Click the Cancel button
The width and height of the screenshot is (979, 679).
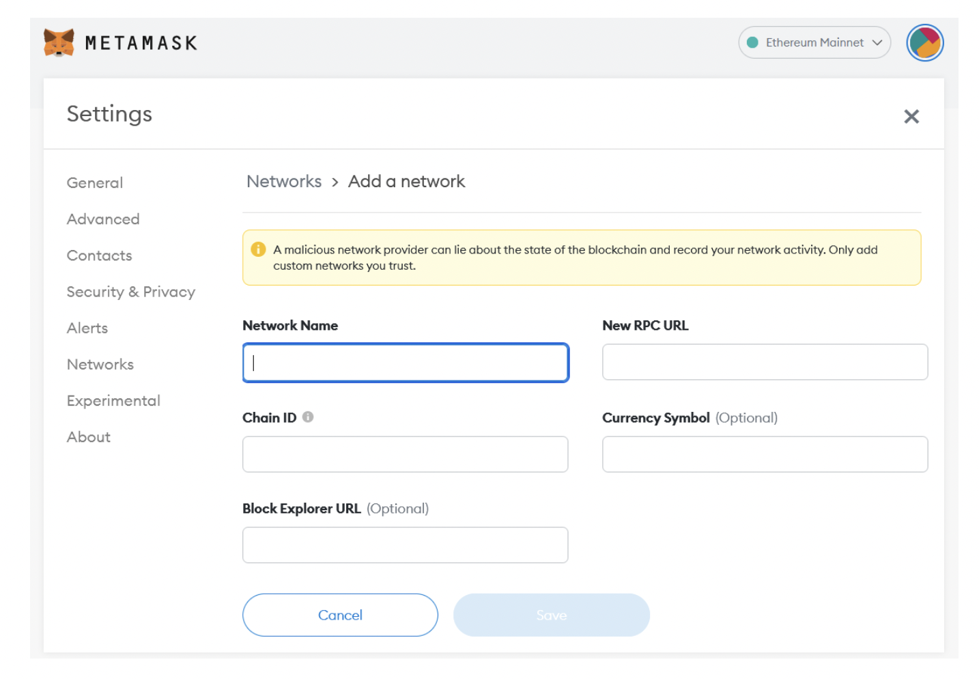pyautogui.click(x=340, y=615)
